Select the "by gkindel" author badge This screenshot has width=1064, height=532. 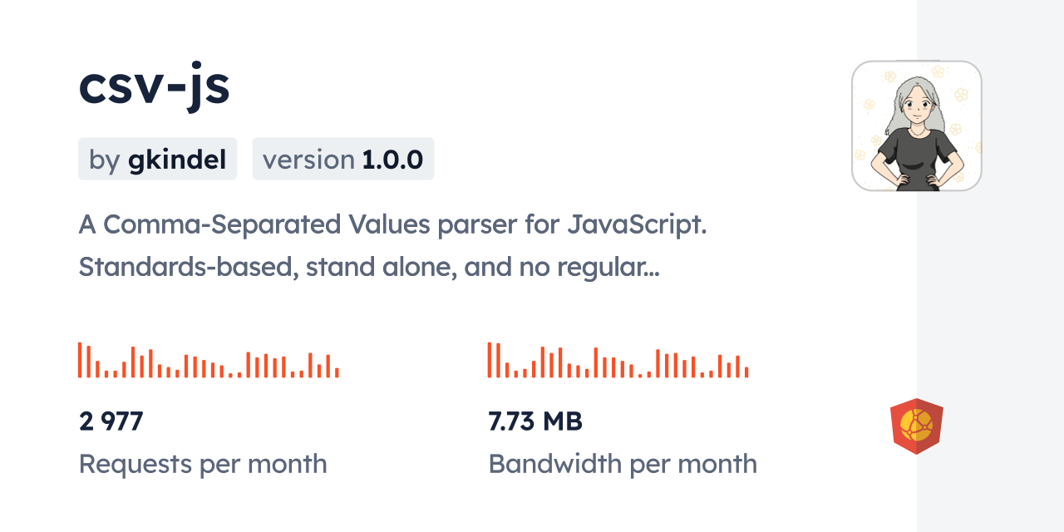[157, 159]
